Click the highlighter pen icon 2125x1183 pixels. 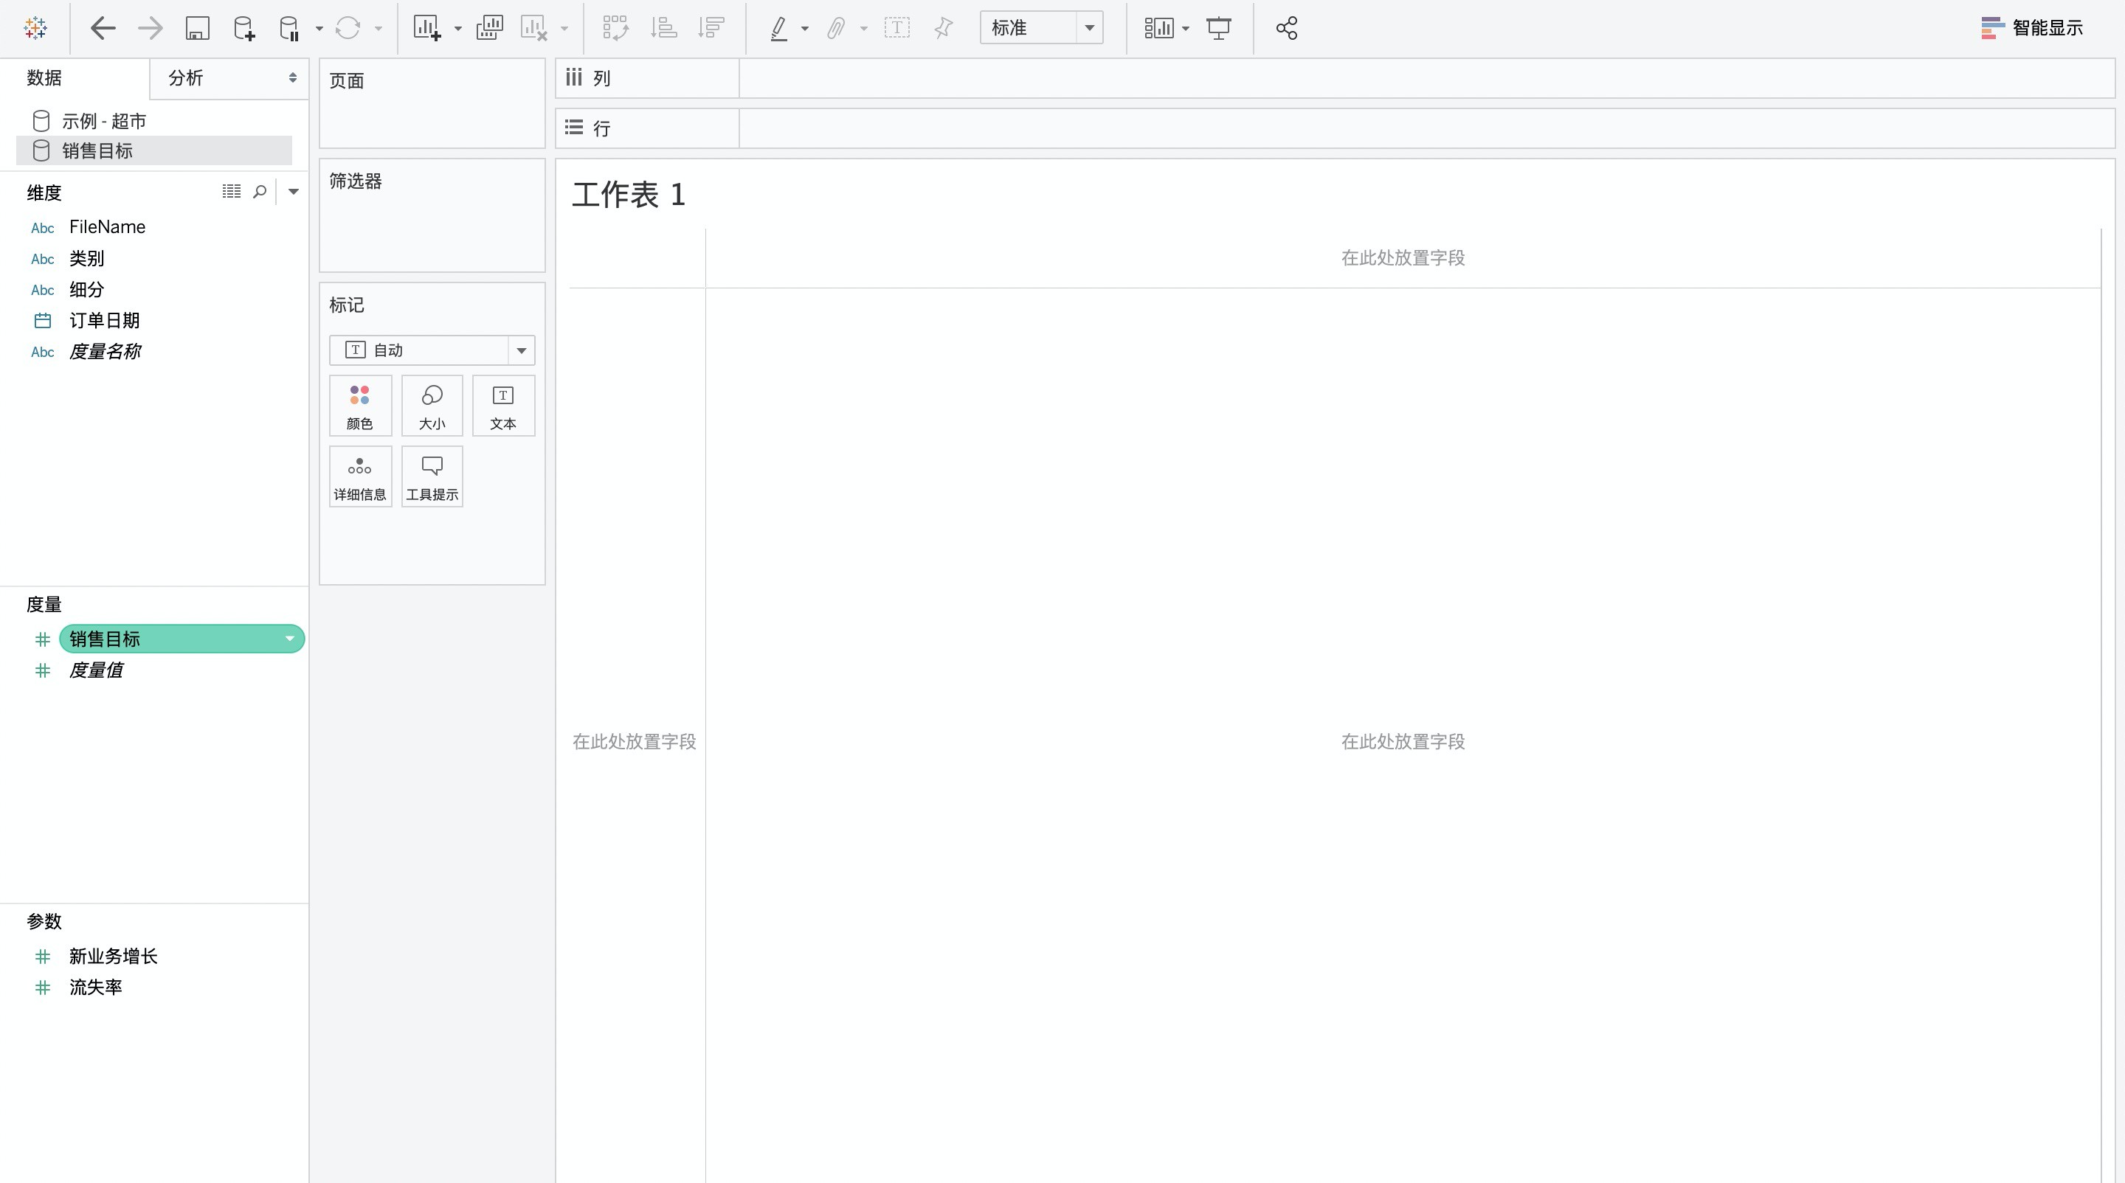pos(778,28)
